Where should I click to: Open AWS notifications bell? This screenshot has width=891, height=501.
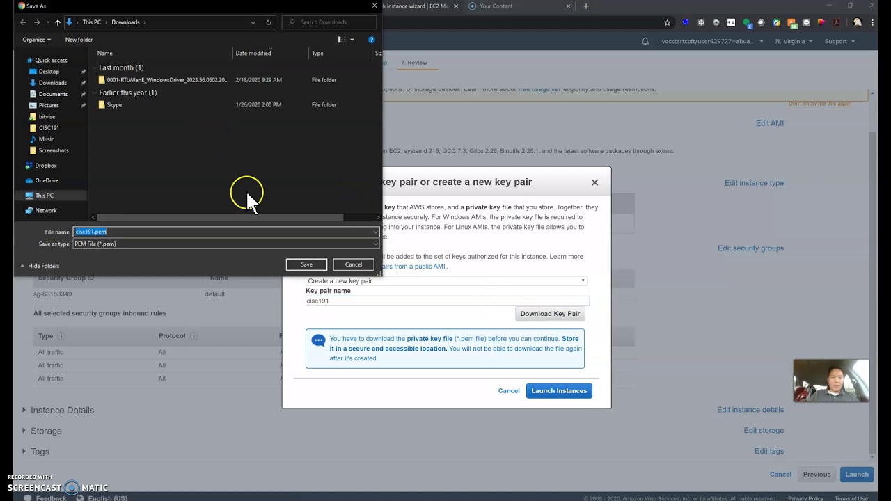point(645,41)
